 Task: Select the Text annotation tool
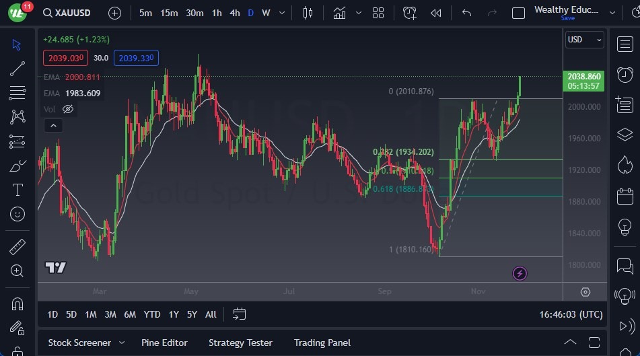point(17,190)
